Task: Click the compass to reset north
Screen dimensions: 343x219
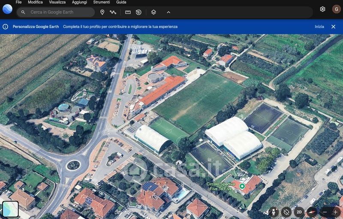Action: 312,212
